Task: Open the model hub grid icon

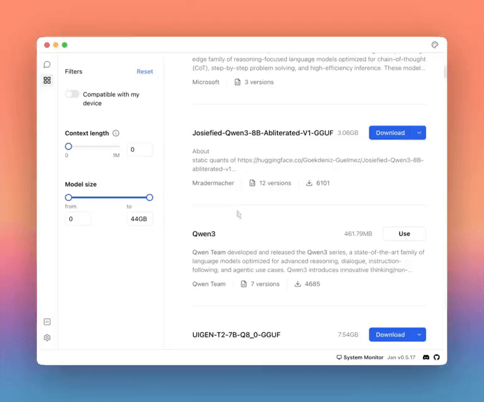Action: [47, 80]
